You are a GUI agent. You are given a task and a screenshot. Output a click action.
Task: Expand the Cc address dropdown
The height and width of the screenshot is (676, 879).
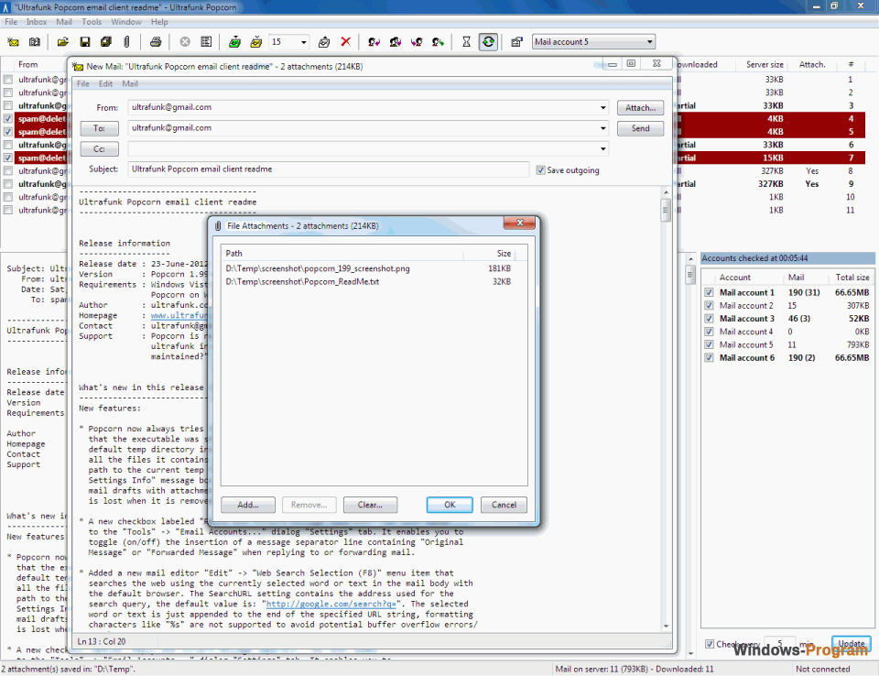point(603,149)
